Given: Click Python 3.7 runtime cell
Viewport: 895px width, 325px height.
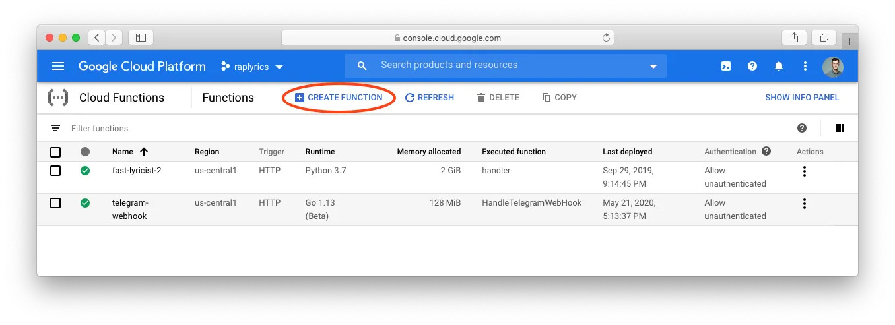Looking at the screenshot, I should pos(325,171).
